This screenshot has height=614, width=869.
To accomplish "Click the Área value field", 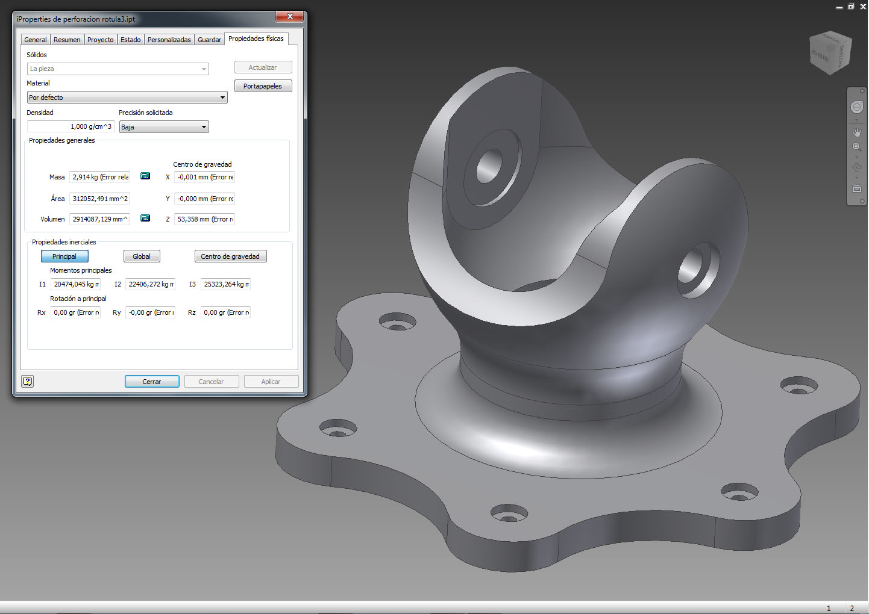I will [100, 199].
